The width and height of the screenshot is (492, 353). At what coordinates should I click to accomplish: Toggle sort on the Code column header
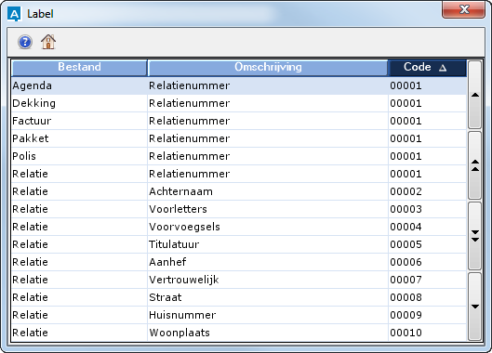pos(428,68)
